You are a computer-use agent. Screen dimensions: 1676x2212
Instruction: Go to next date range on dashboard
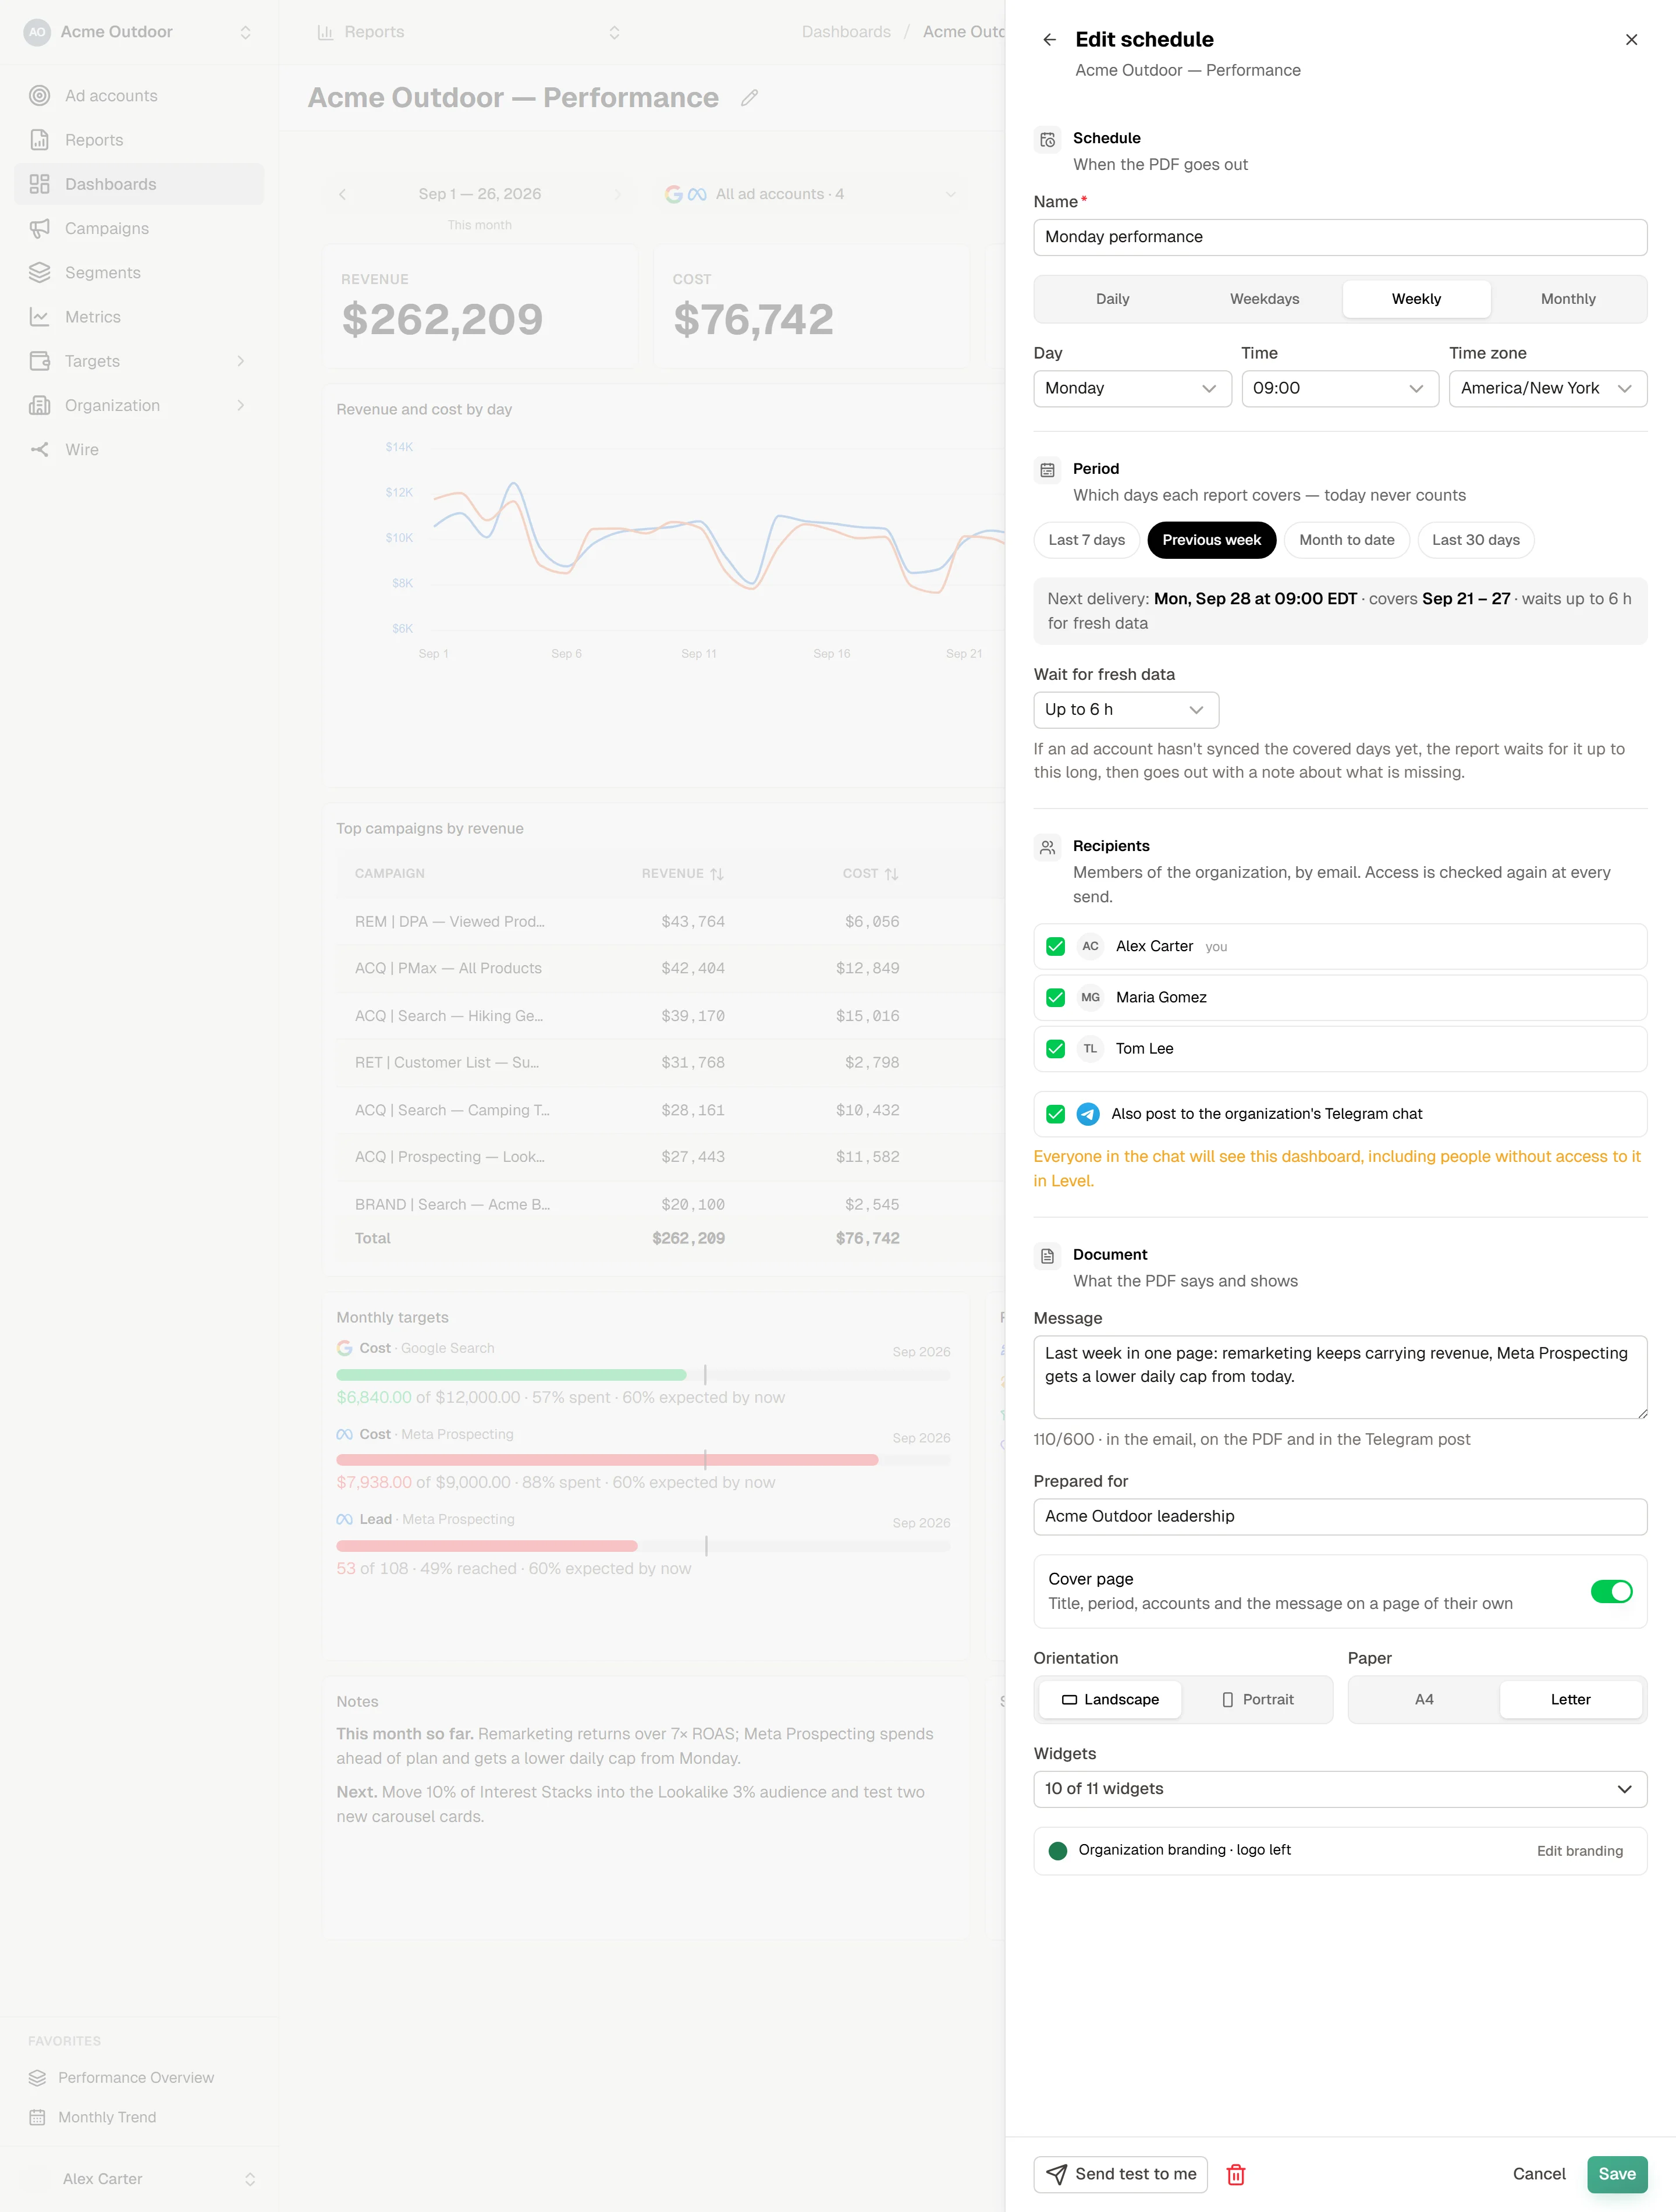[617, 194]
